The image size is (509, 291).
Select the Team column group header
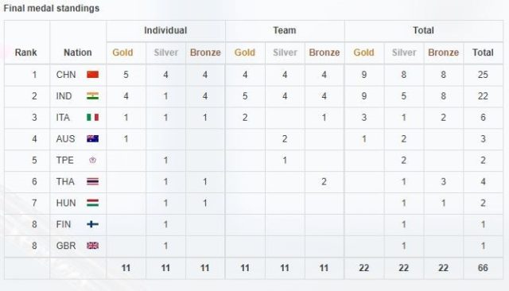285,30
